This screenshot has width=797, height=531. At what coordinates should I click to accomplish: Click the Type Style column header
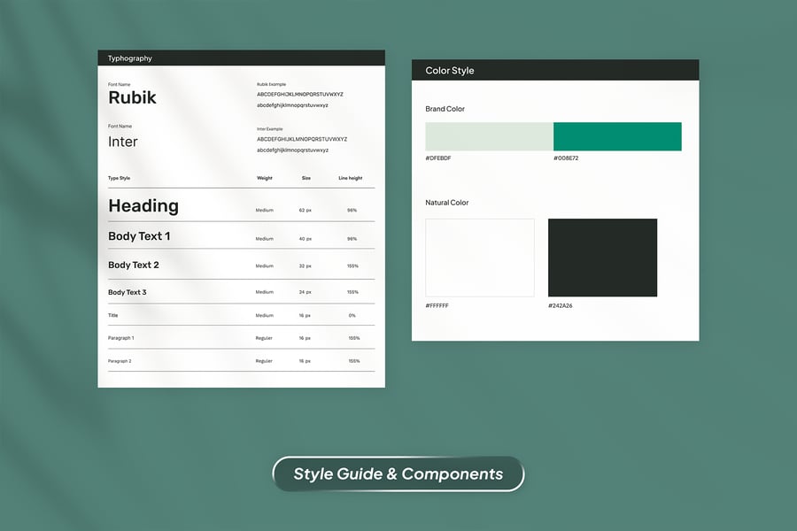tap(120, 178)
